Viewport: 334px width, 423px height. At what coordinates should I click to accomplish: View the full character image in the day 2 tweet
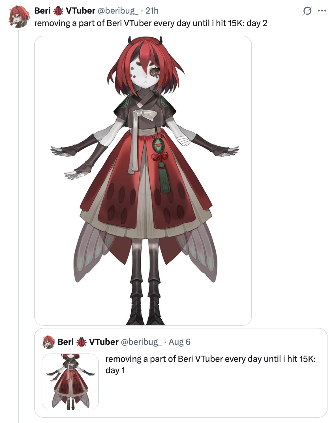[x=143, y=180]
